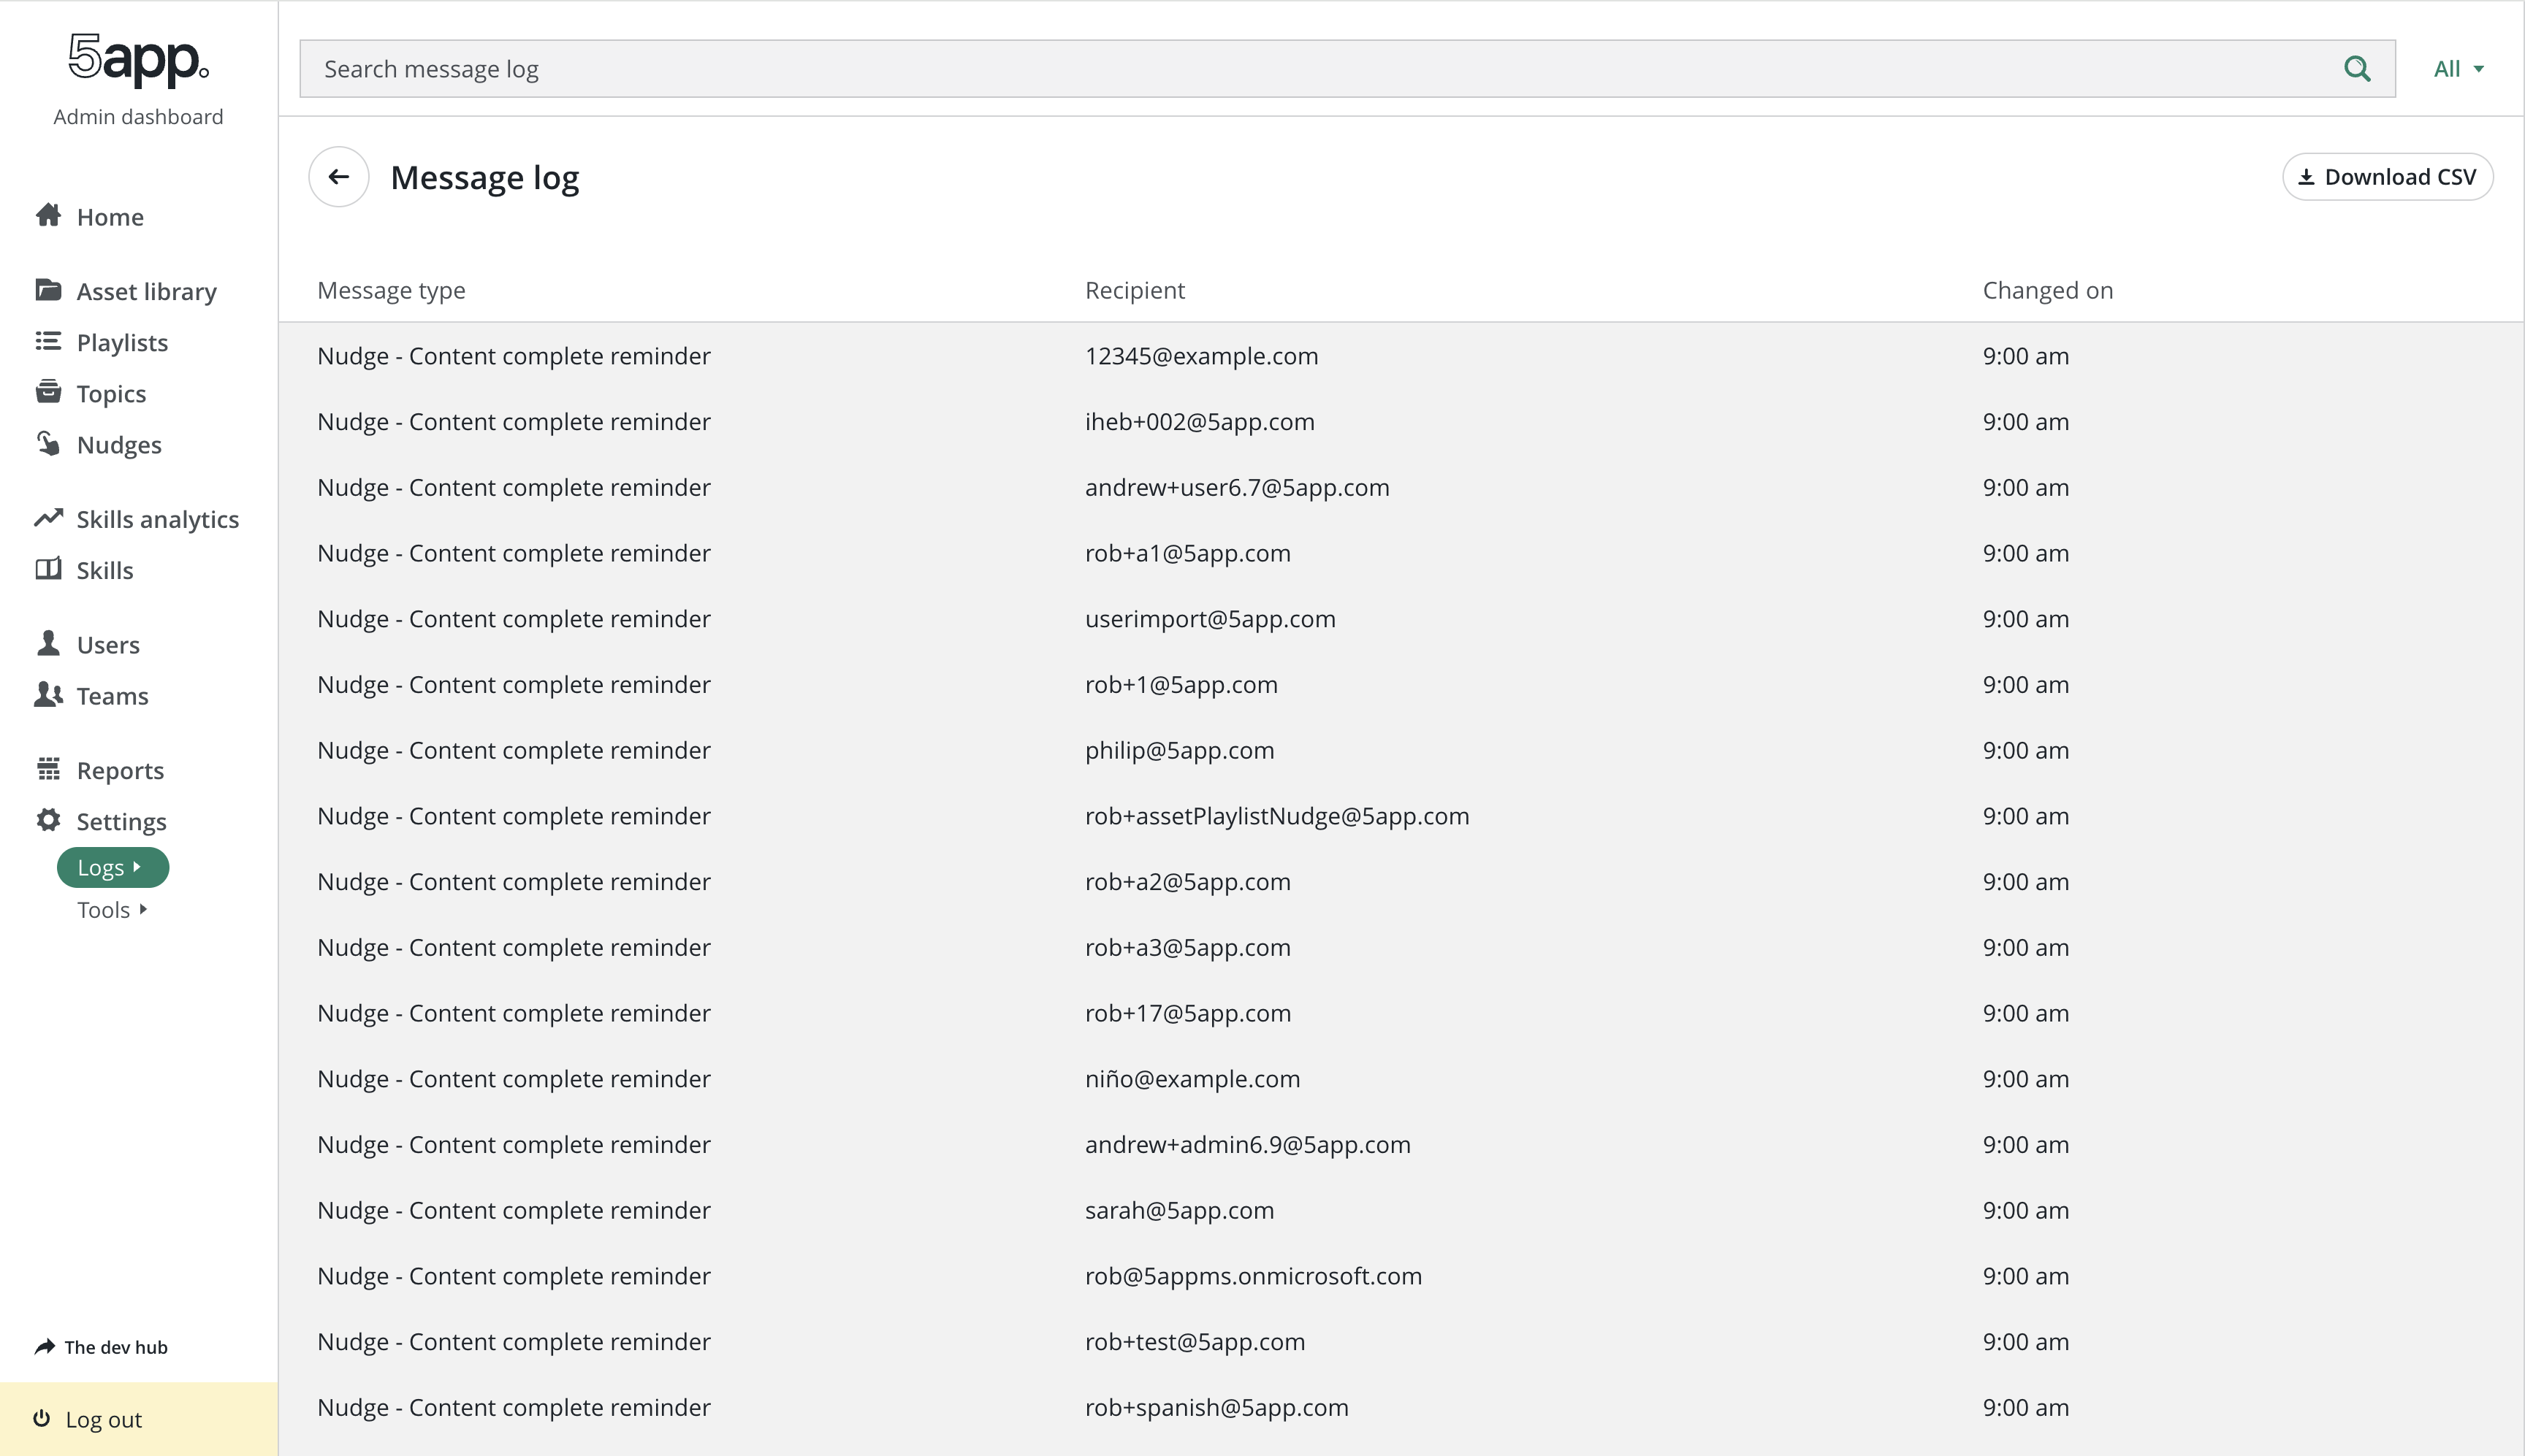Click the 5app logo
The width and height of the screenshot is (2525, 1456).
pos(138,60)
